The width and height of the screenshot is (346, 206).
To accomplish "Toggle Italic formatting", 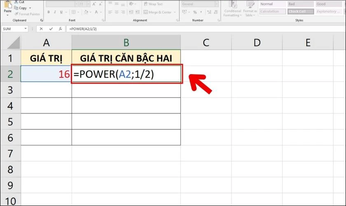I will 55,12.
